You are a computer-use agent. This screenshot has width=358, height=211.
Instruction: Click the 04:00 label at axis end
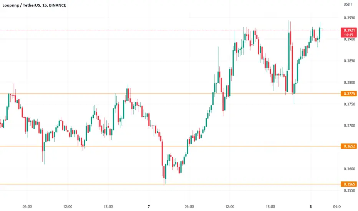[337, 207]
